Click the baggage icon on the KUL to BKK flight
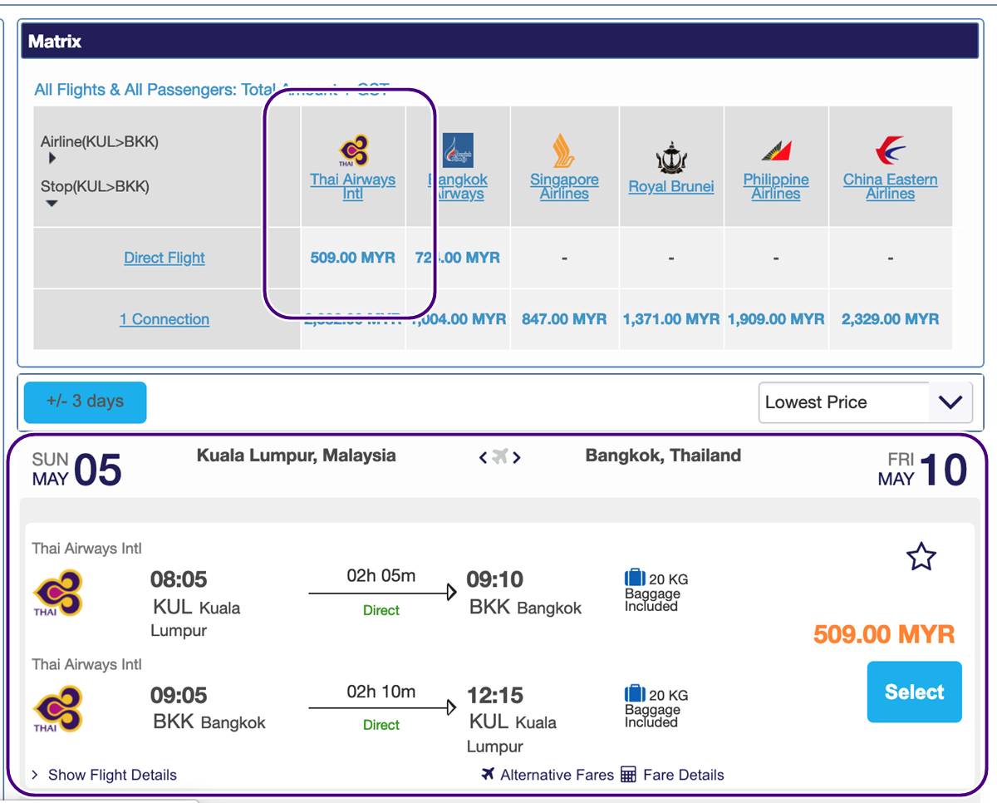The width and height of the screenshot is (997, 803). [635, 578]
